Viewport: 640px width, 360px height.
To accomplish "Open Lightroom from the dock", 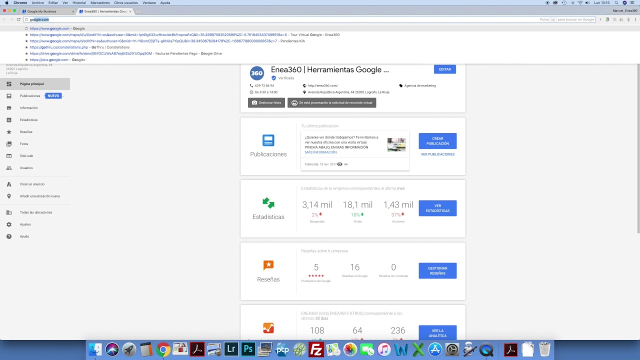I will point(231,349).
